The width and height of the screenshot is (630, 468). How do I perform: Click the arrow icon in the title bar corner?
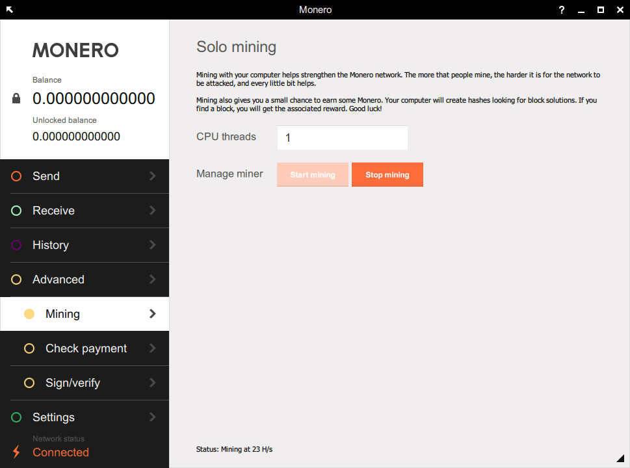click(10, 10)
